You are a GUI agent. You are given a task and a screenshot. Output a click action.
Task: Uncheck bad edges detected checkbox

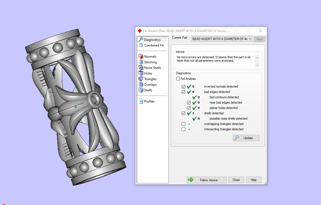point(184,92)
